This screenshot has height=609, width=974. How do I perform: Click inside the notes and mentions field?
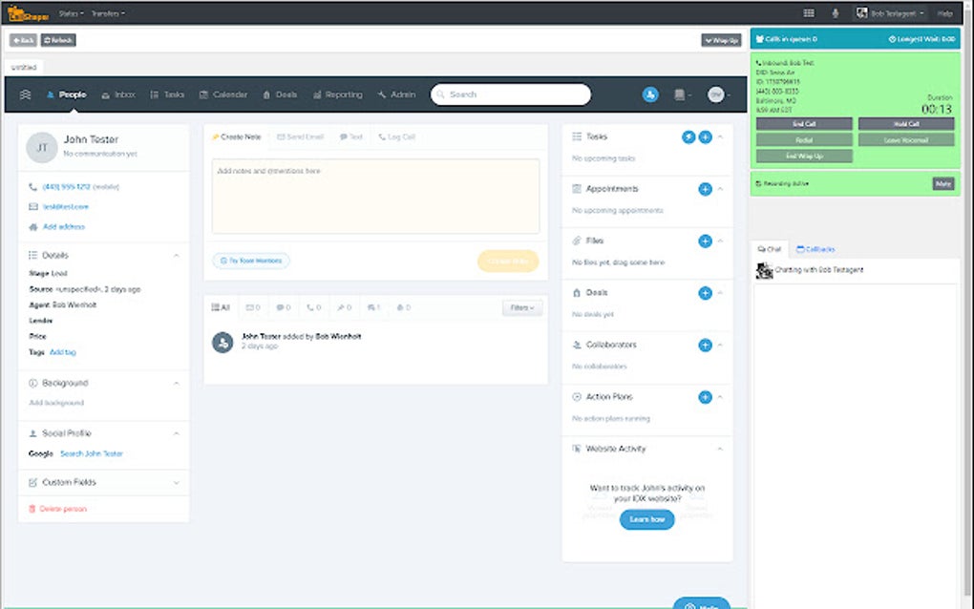(x=372, y=196)
